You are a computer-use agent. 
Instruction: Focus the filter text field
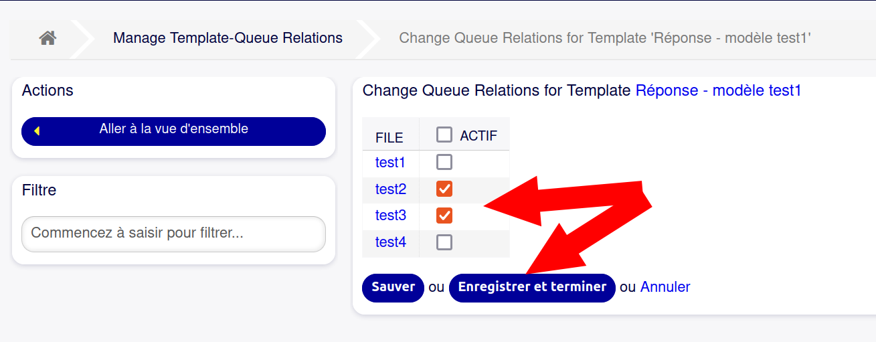click(x=173, y=234)
